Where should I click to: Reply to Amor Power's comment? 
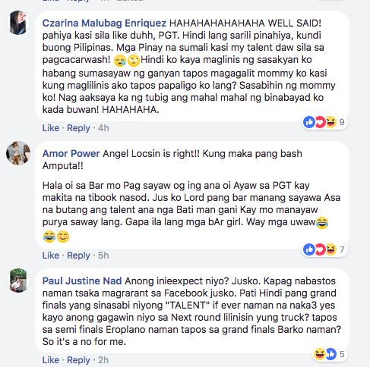click(x=78, y=256)
